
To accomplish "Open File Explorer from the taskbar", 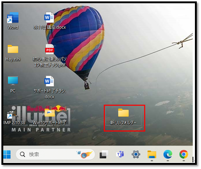I will click(x=152, y=155).
